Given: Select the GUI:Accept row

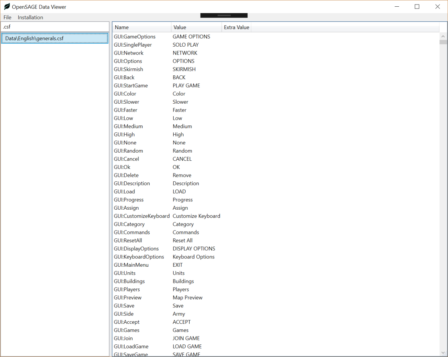Looking at the screenshot, I should tap(276, 322).
